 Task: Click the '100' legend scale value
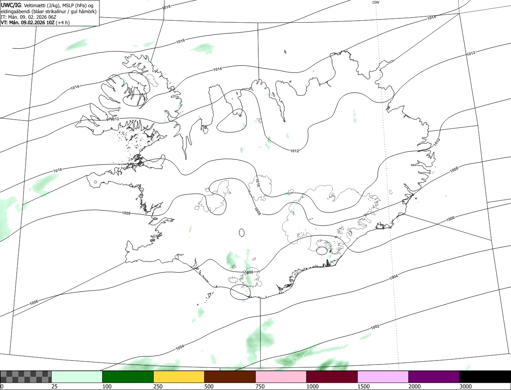click(x=107, y=386)
